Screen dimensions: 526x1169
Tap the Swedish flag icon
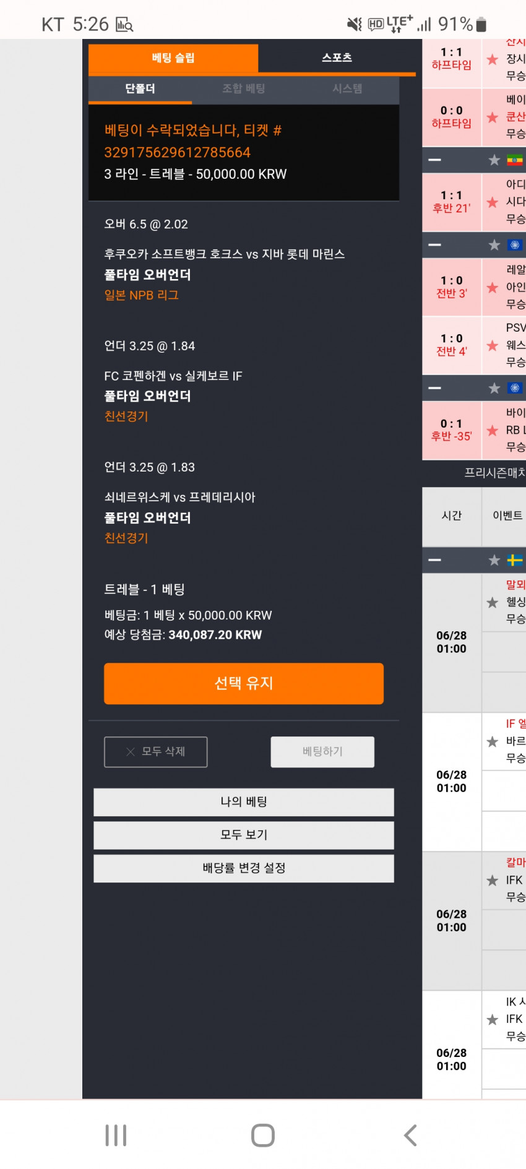pos(515,560)
